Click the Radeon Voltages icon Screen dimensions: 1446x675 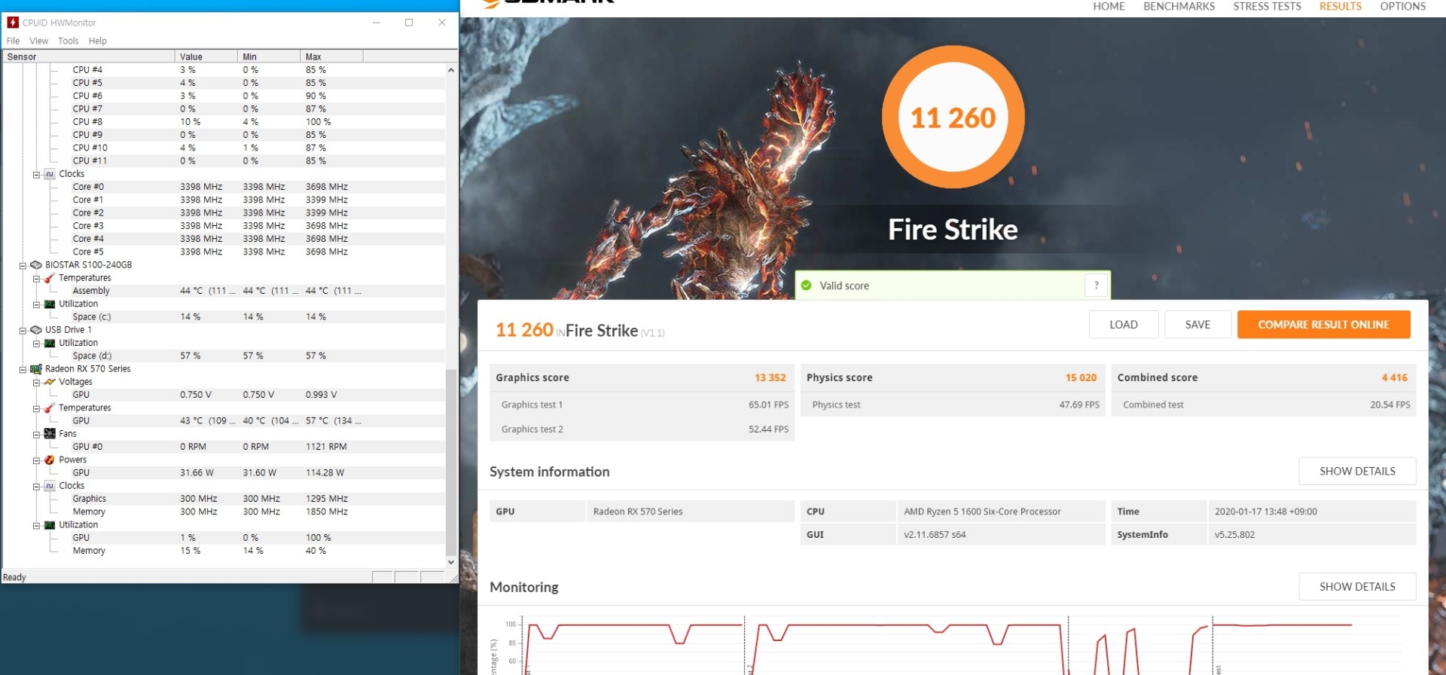[x=50, y=382]
